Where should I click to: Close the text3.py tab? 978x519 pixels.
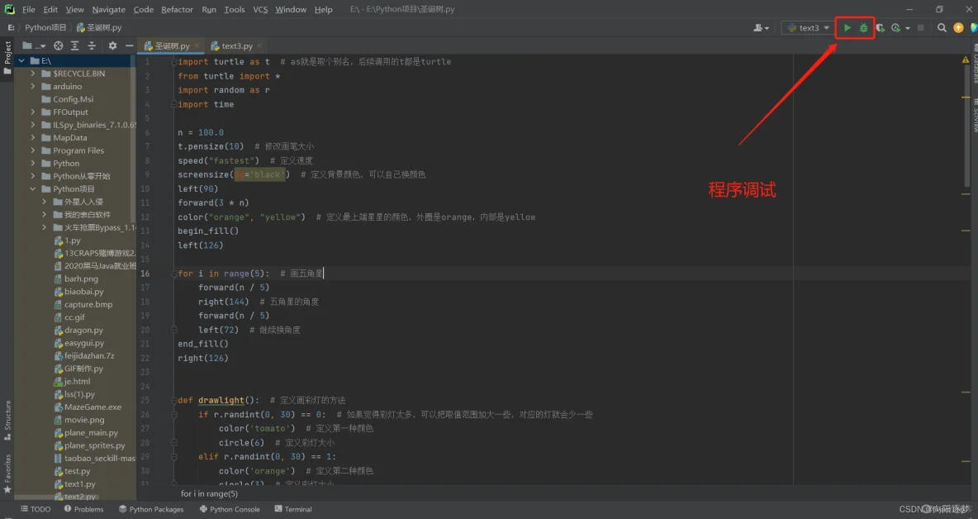point(259,45)
